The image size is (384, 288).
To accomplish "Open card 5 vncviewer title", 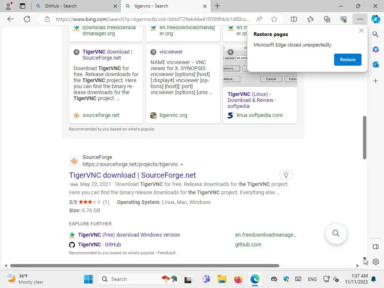I will [x=171, y=52].
